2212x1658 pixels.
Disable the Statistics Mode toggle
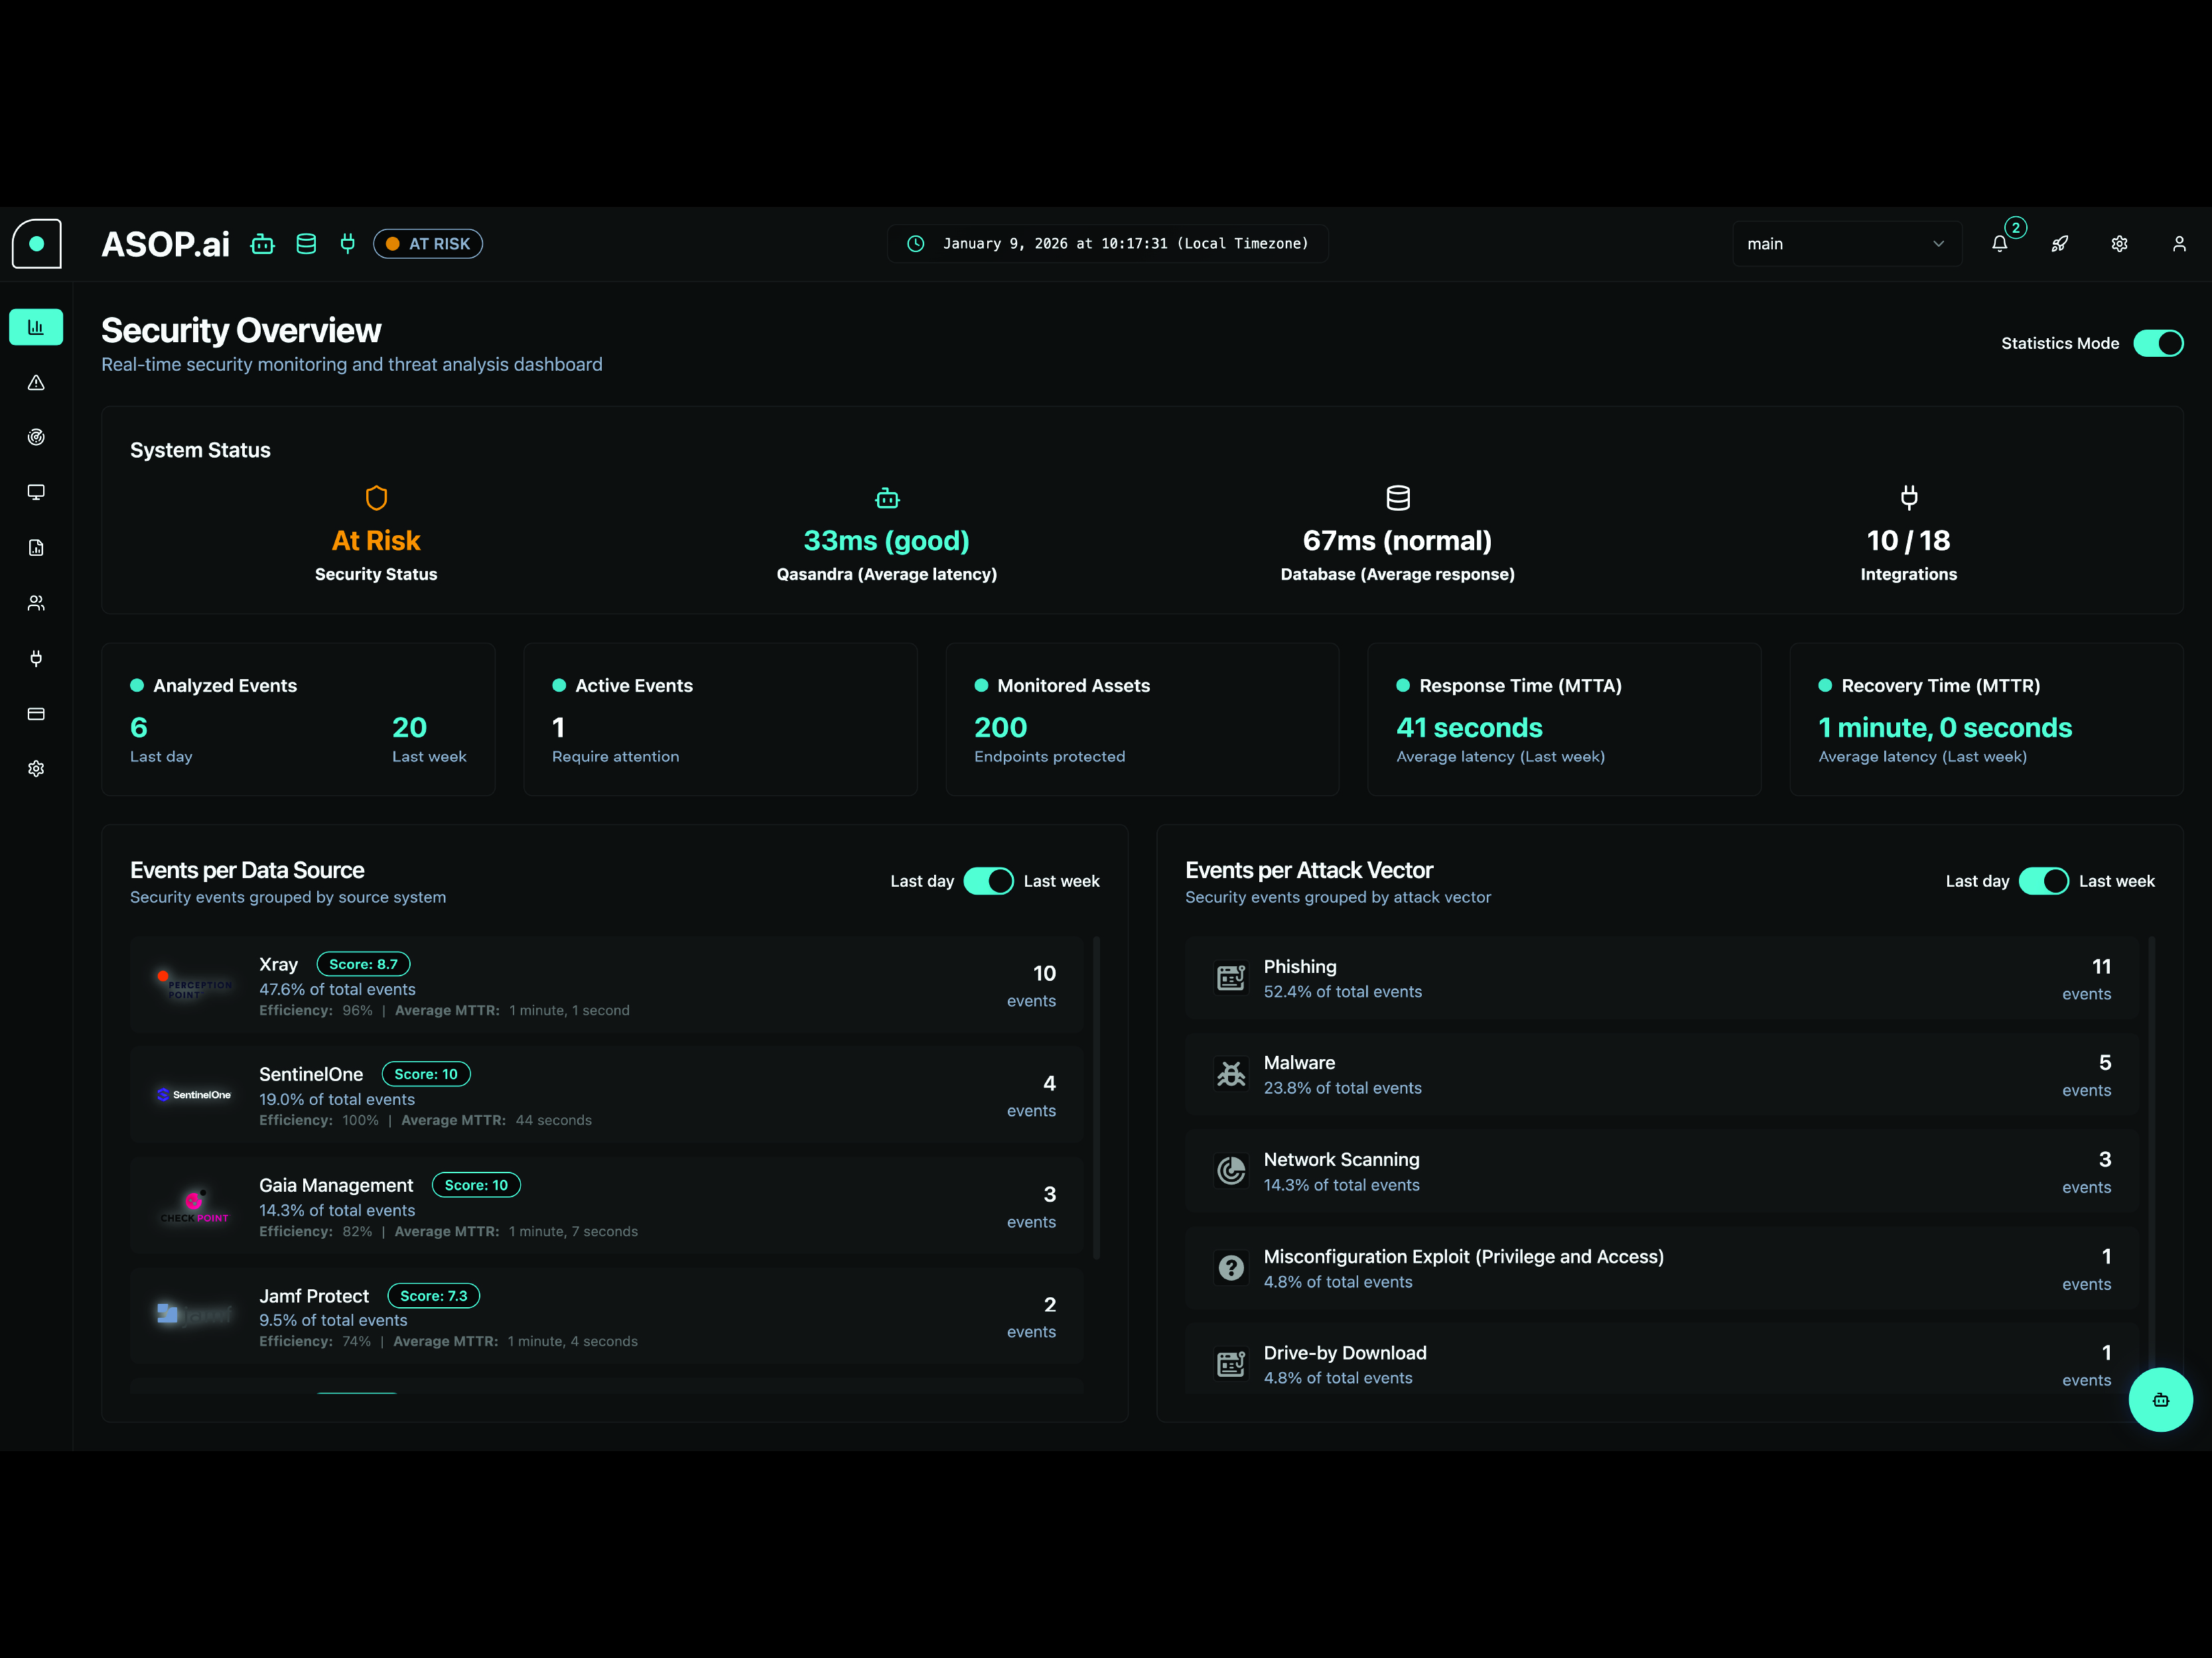[2158, 343]
